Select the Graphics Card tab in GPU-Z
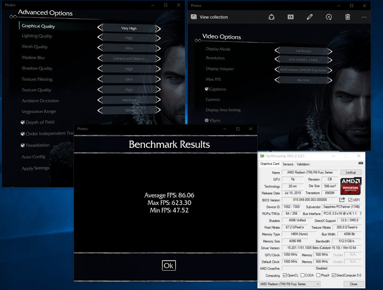383x290 pixels. pos(270,164)
